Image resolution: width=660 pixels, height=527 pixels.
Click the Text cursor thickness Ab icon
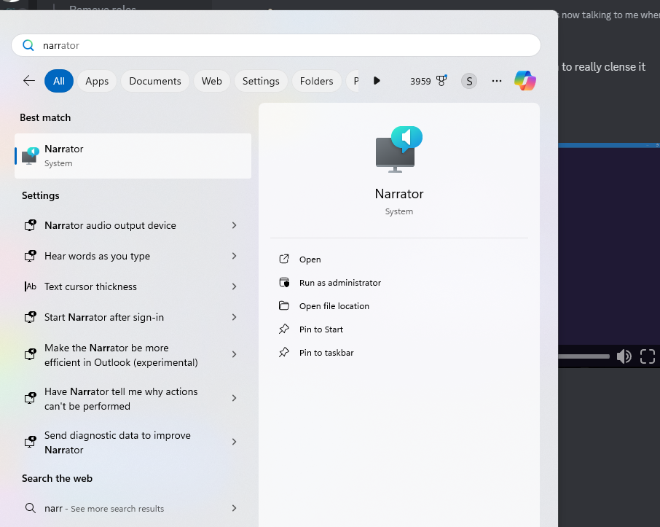coord(31,286)
